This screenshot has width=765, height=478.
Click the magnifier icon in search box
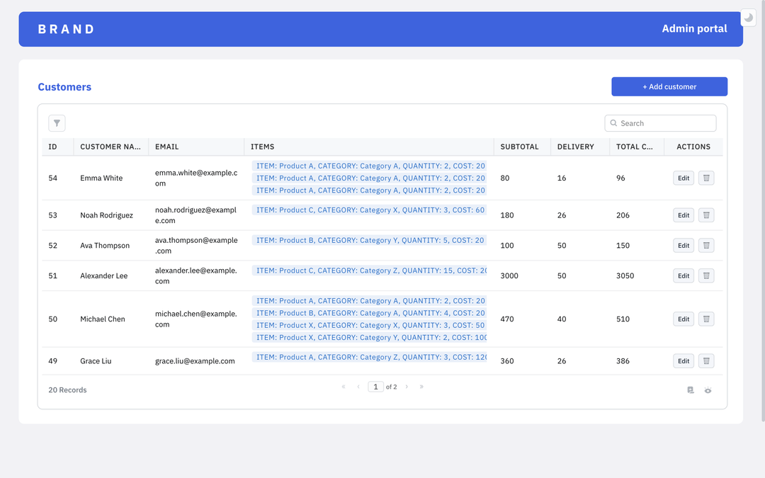click(613, 123)
